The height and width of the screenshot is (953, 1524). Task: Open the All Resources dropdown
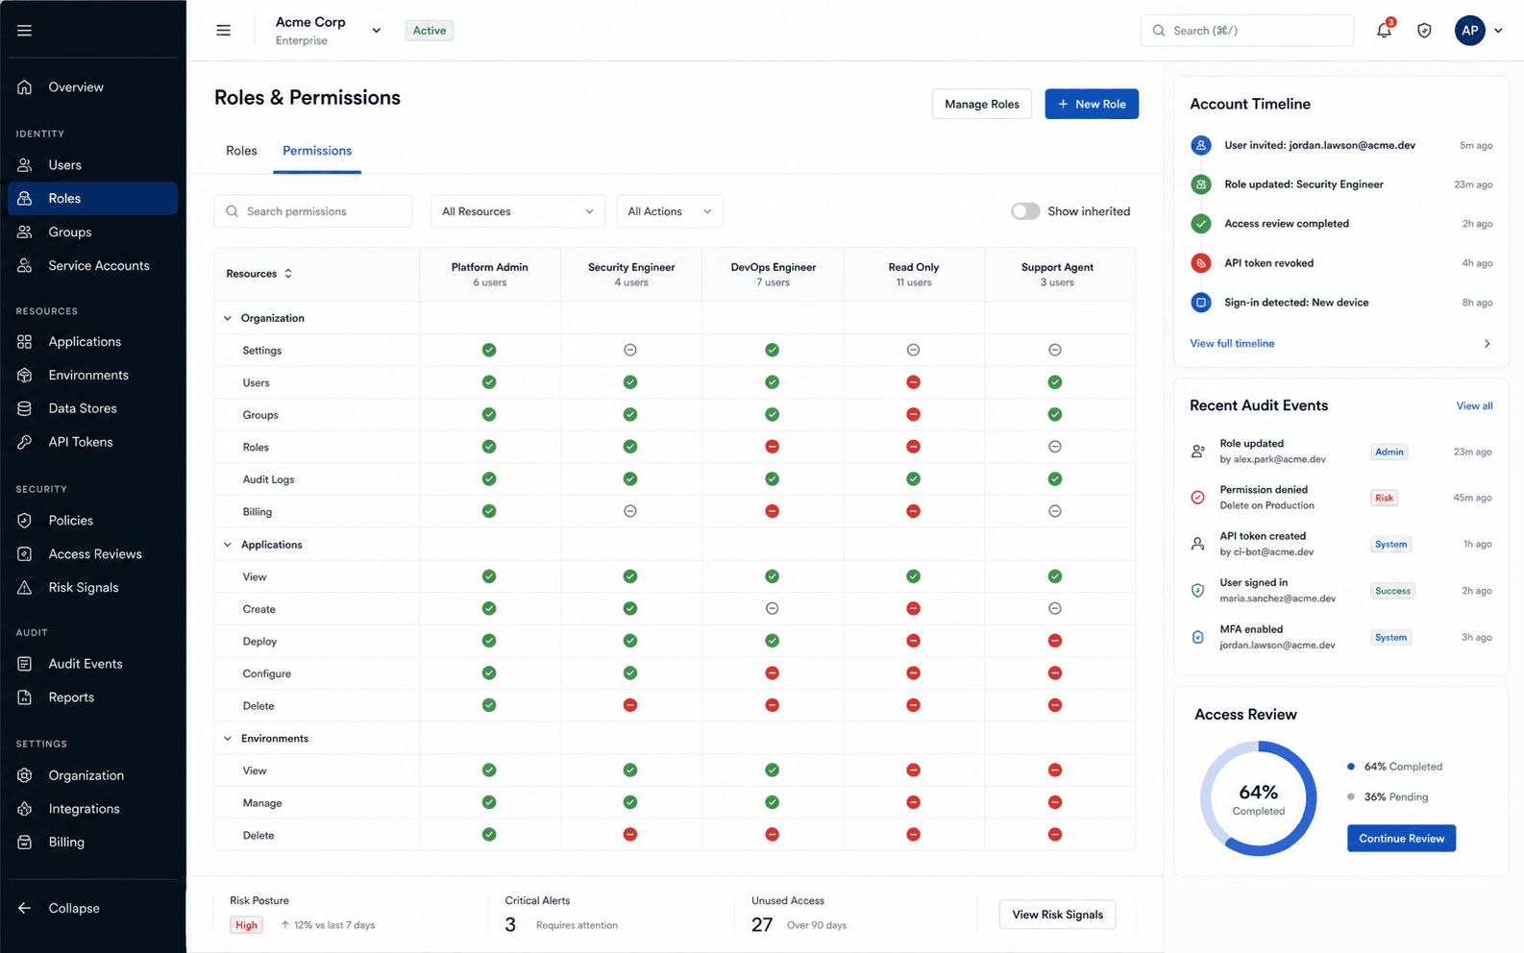coord(518,211)
